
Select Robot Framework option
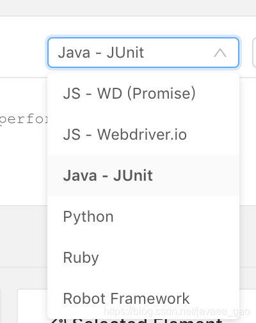tap(143, 299)
